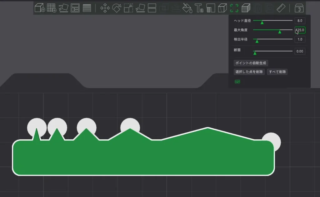Screen dimensions: 320x197
Task: Click the 断面 slider
Action: pyautogui.click(x=272, y=52)
